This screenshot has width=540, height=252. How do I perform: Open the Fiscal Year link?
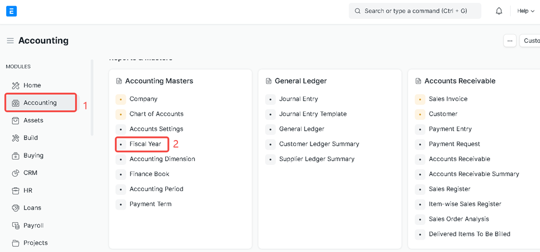[x=145, y=144]
